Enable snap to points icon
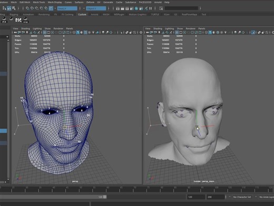The image size is (274, 206). [x=37, y=8]
